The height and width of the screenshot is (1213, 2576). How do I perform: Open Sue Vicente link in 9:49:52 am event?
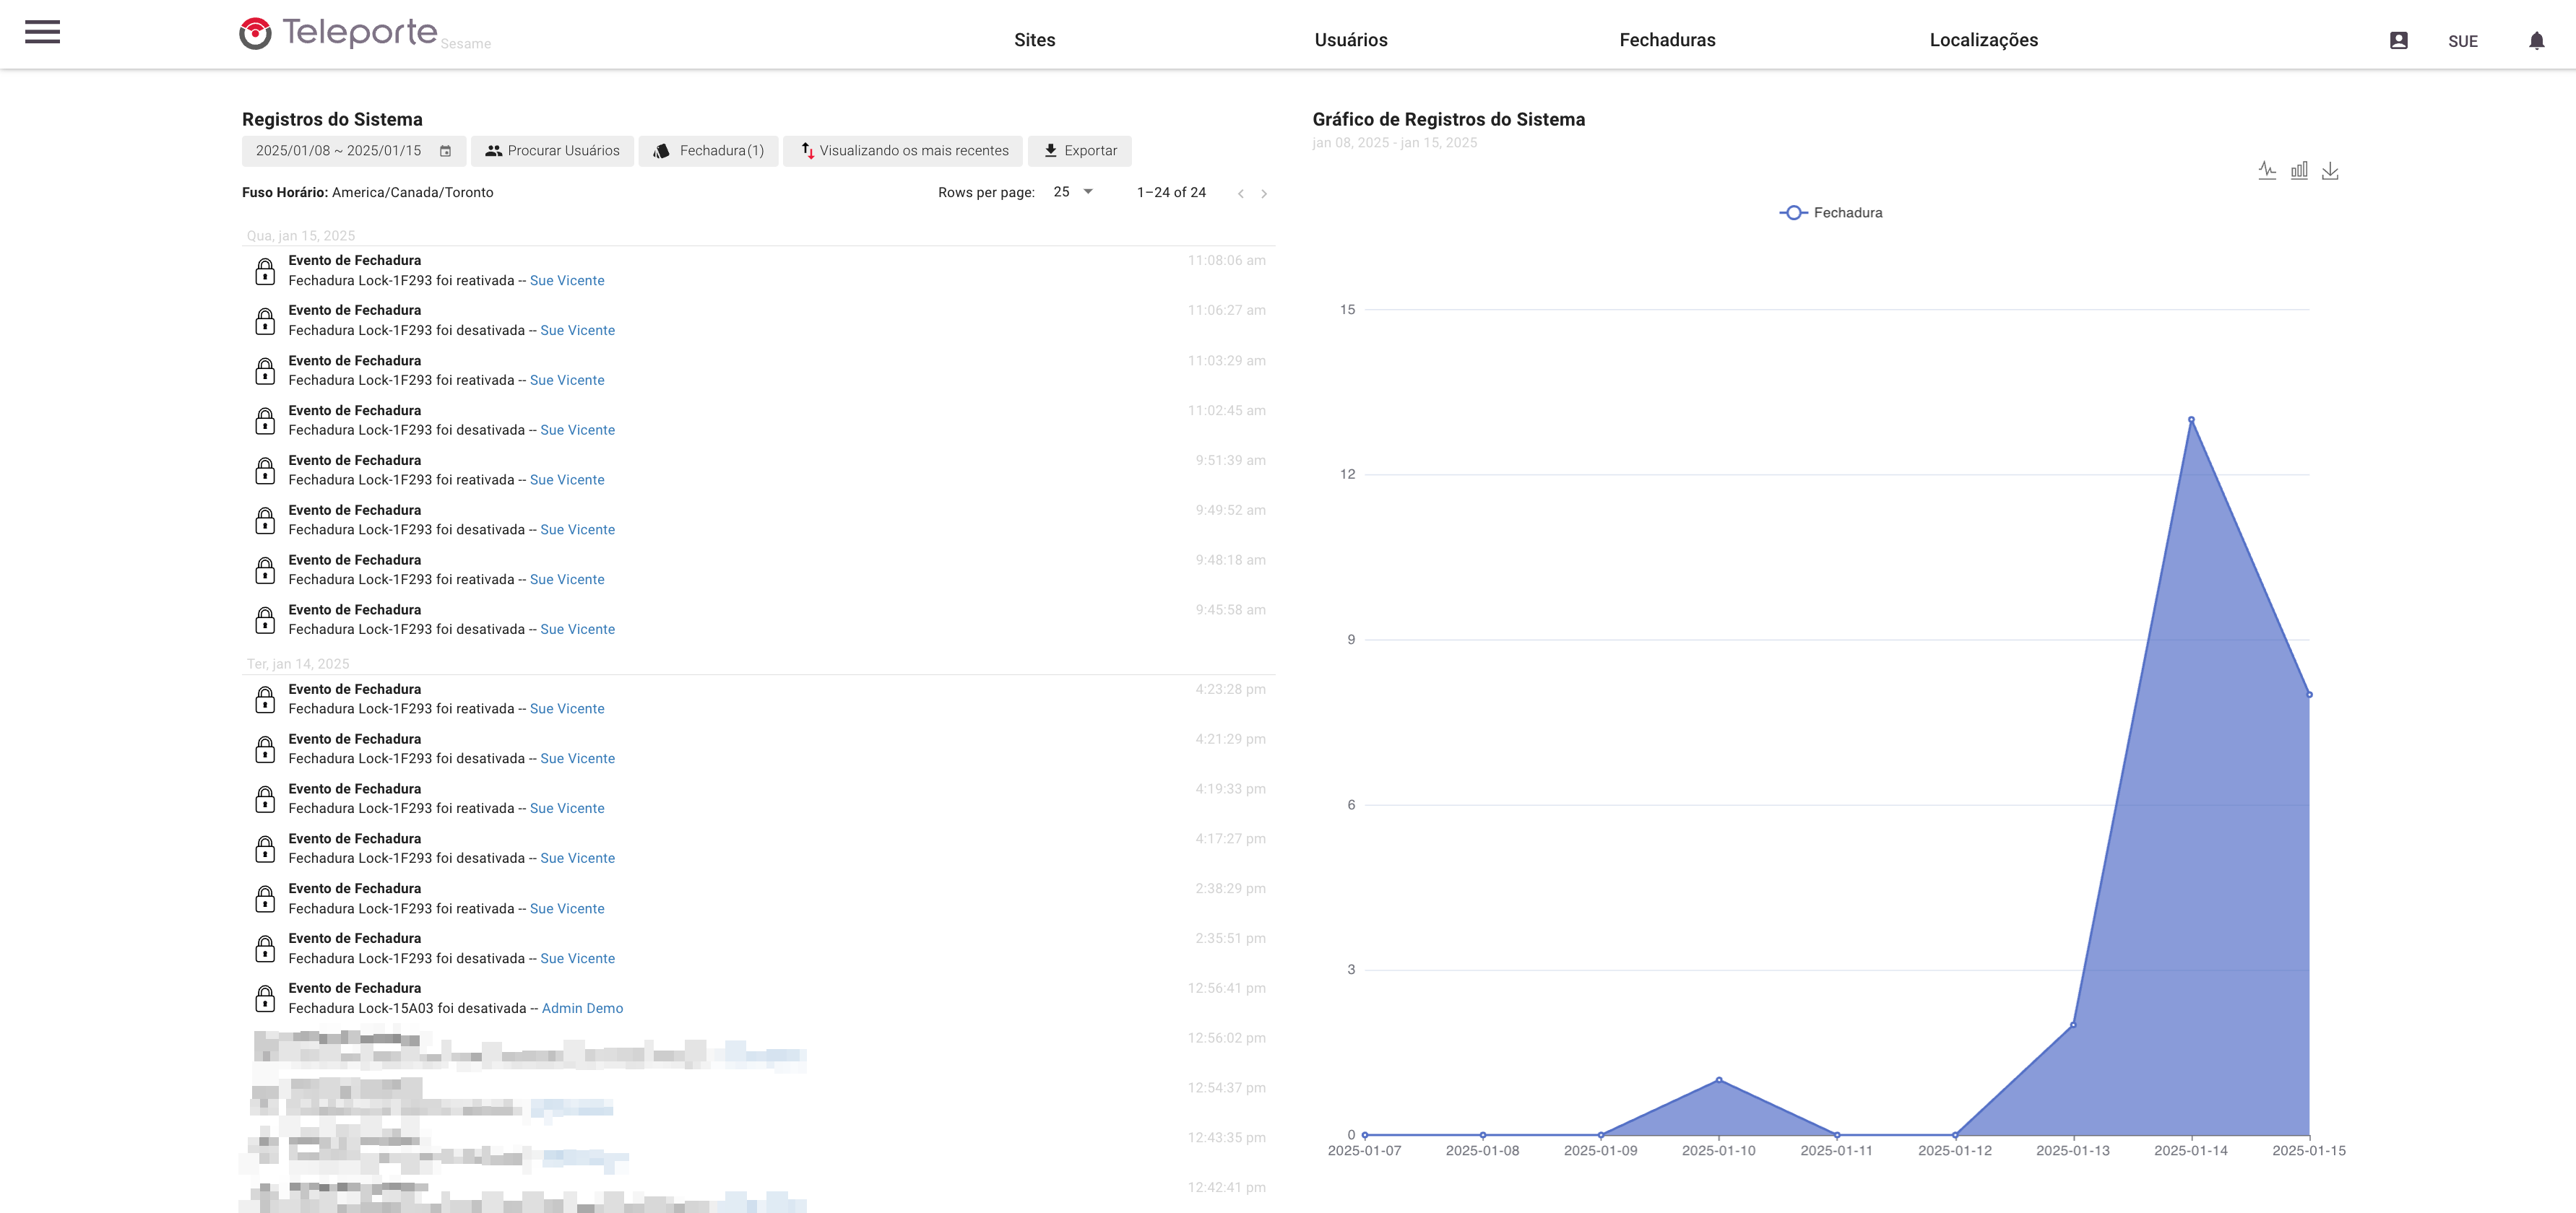click(577, 529)
